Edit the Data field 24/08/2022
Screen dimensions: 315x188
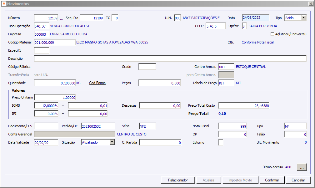(256, 18)
